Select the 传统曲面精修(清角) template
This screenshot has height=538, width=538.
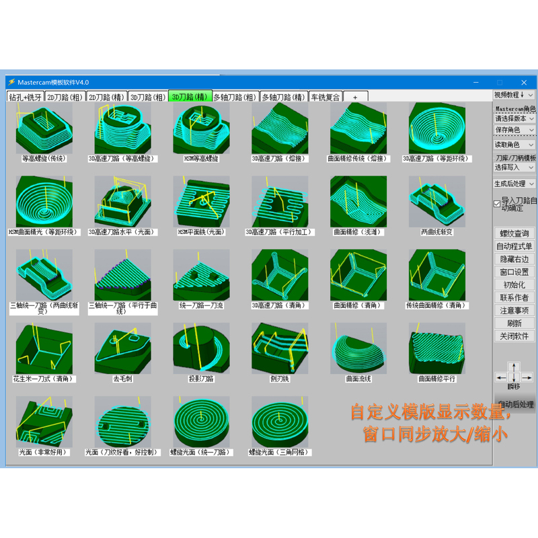point(436,275)
